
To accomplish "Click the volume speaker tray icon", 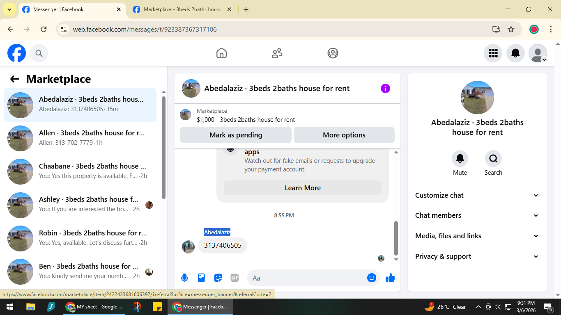I will tap(498, 307).
